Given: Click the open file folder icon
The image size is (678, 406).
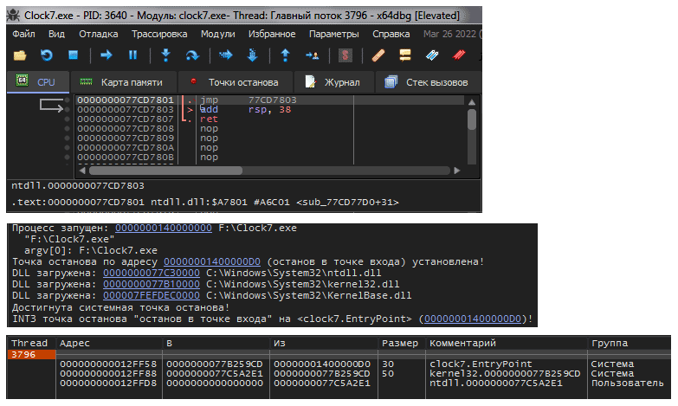Looking at the screenshot, I should 19,55.
